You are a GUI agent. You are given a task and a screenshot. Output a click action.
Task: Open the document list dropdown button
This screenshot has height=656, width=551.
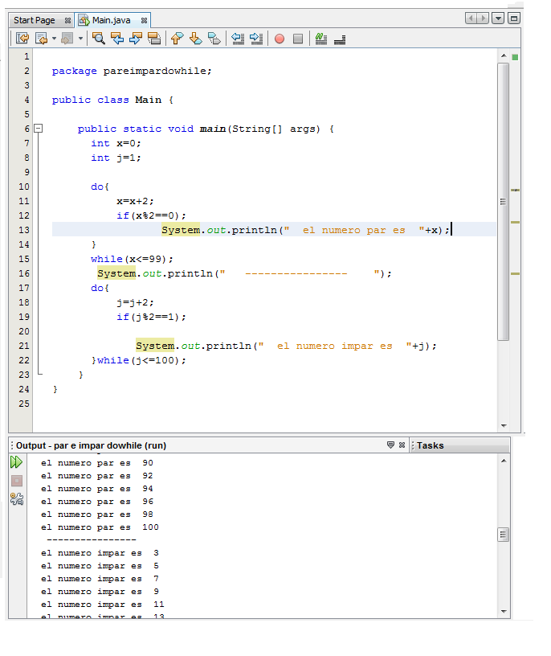[x=498, y=18]
